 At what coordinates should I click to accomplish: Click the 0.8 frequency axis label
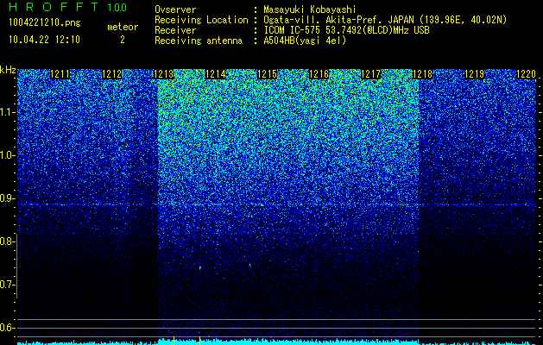coord(7,241)
